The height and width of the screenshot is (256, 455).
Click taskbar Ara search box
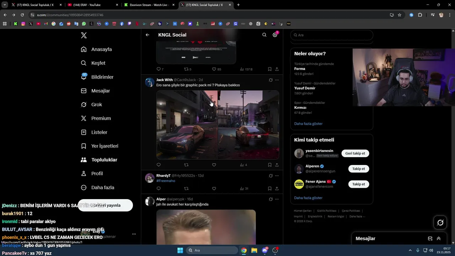coord(212,250)
